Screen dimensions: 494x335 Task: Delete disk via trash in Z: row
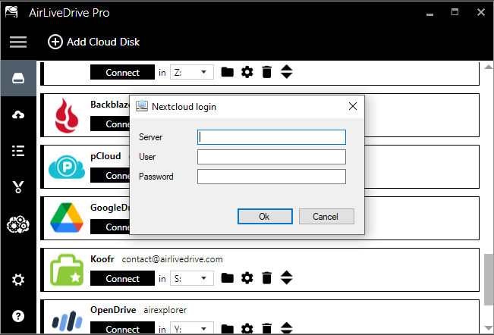pyautogui.click(x=267, y=72)
